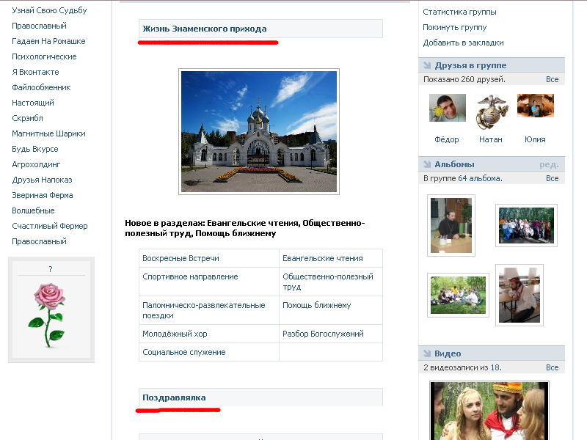Go to Молодёжный хор section
This screenshot has width=587, height=440.
pyautogui.click(x=175, y=334)
